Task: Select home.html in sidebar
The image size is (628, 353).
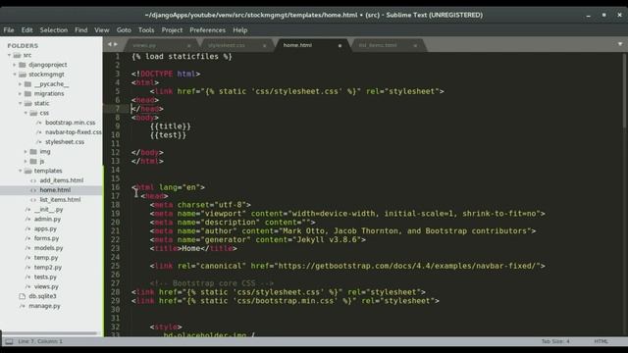Action: (55, 190)
